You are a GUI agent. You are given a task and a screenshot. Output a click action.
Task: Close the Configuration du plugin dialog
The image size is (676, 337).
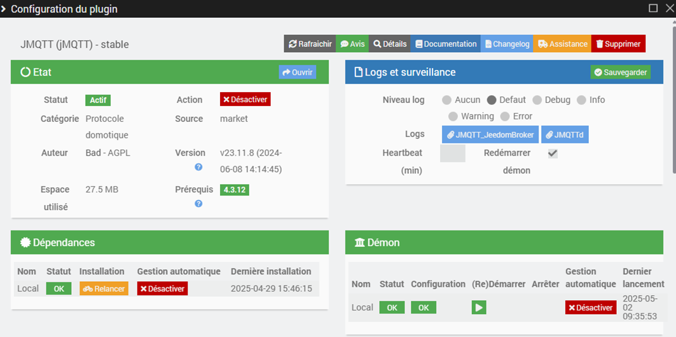(x=668, y=8)
